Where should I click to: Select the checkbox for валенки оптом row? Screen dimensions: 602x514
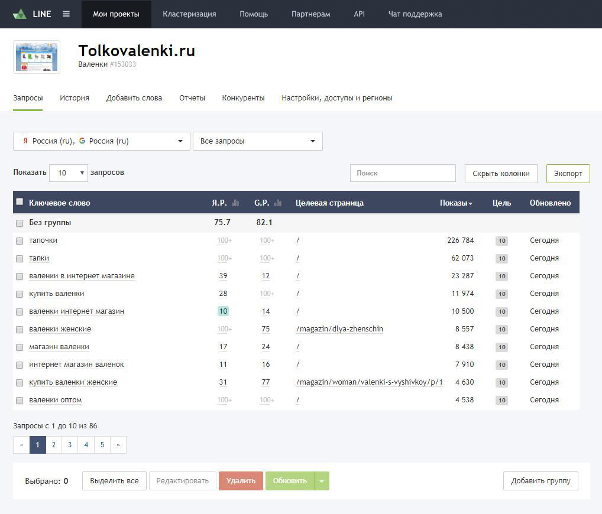pos(20,401)
